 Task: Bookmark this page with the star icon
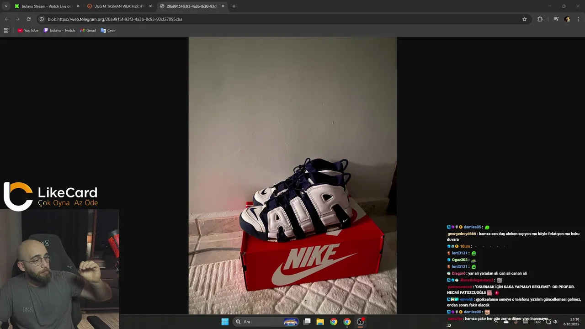click(525, 19)
